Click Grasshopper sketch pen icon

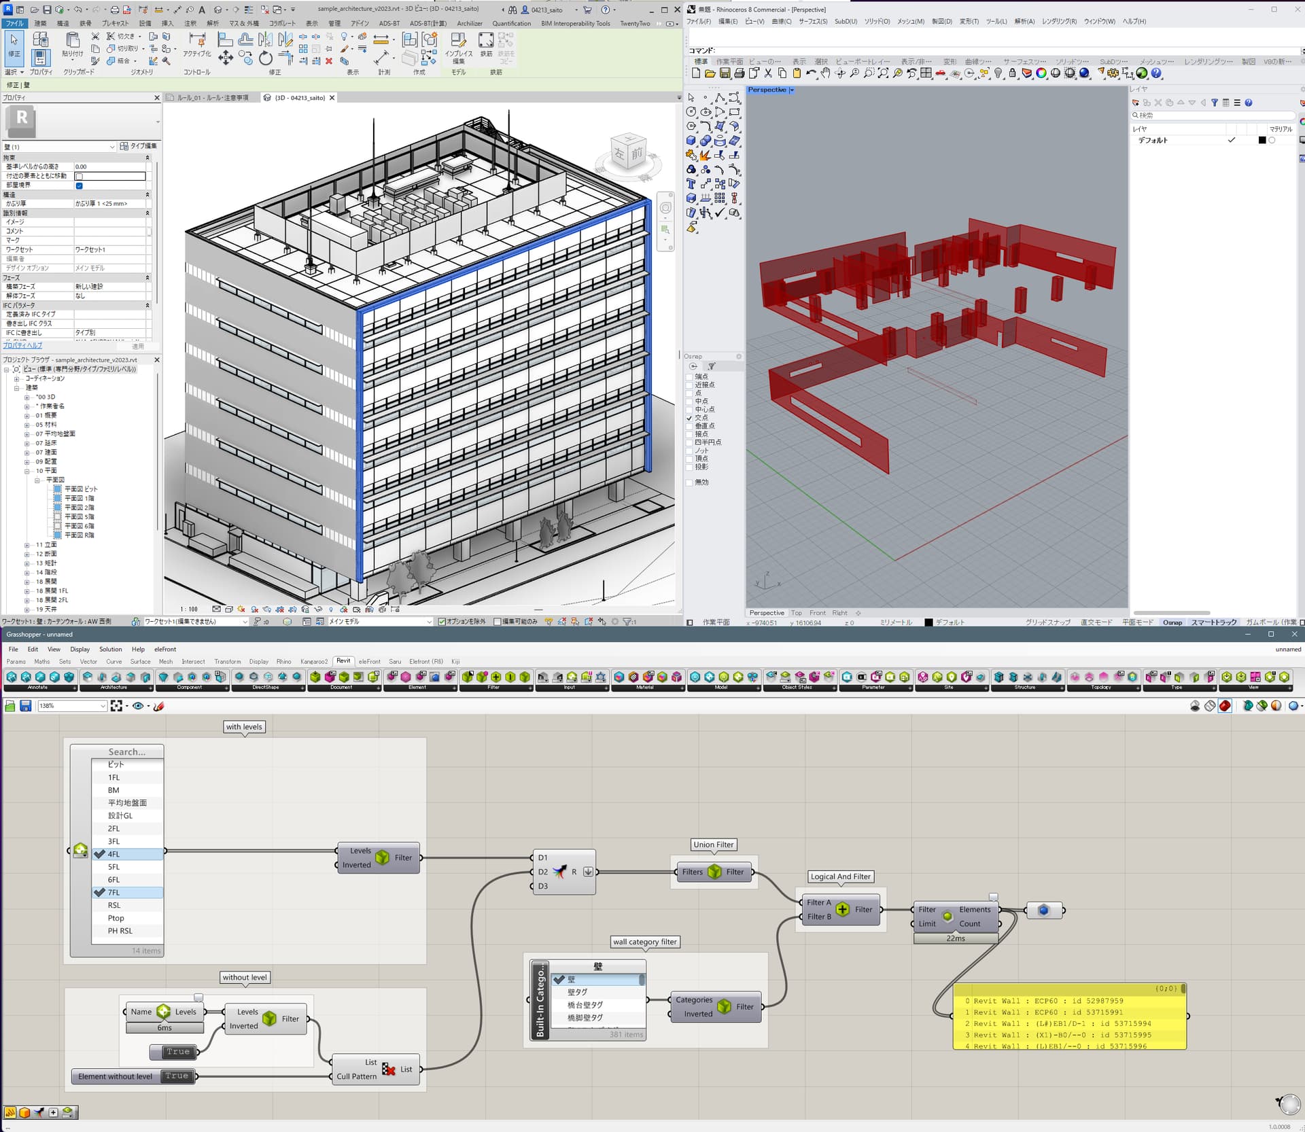(x=159, y=706)
